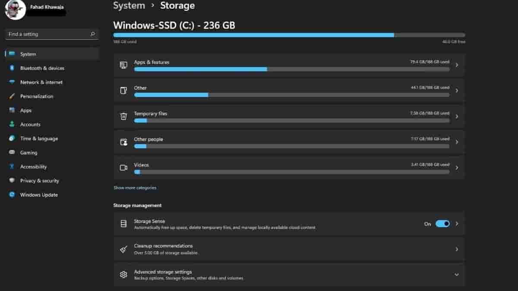Click the Windows Update sidebar icon
Screen dimensions: 518x291
(x=12, y=195)
